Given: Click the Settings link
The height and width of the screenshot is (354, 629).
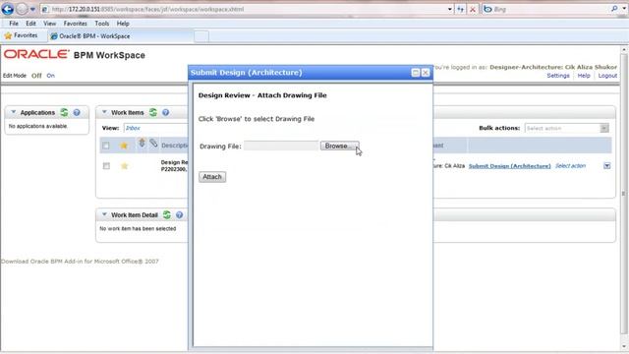Looking at the screenshot, I should 558,76.
